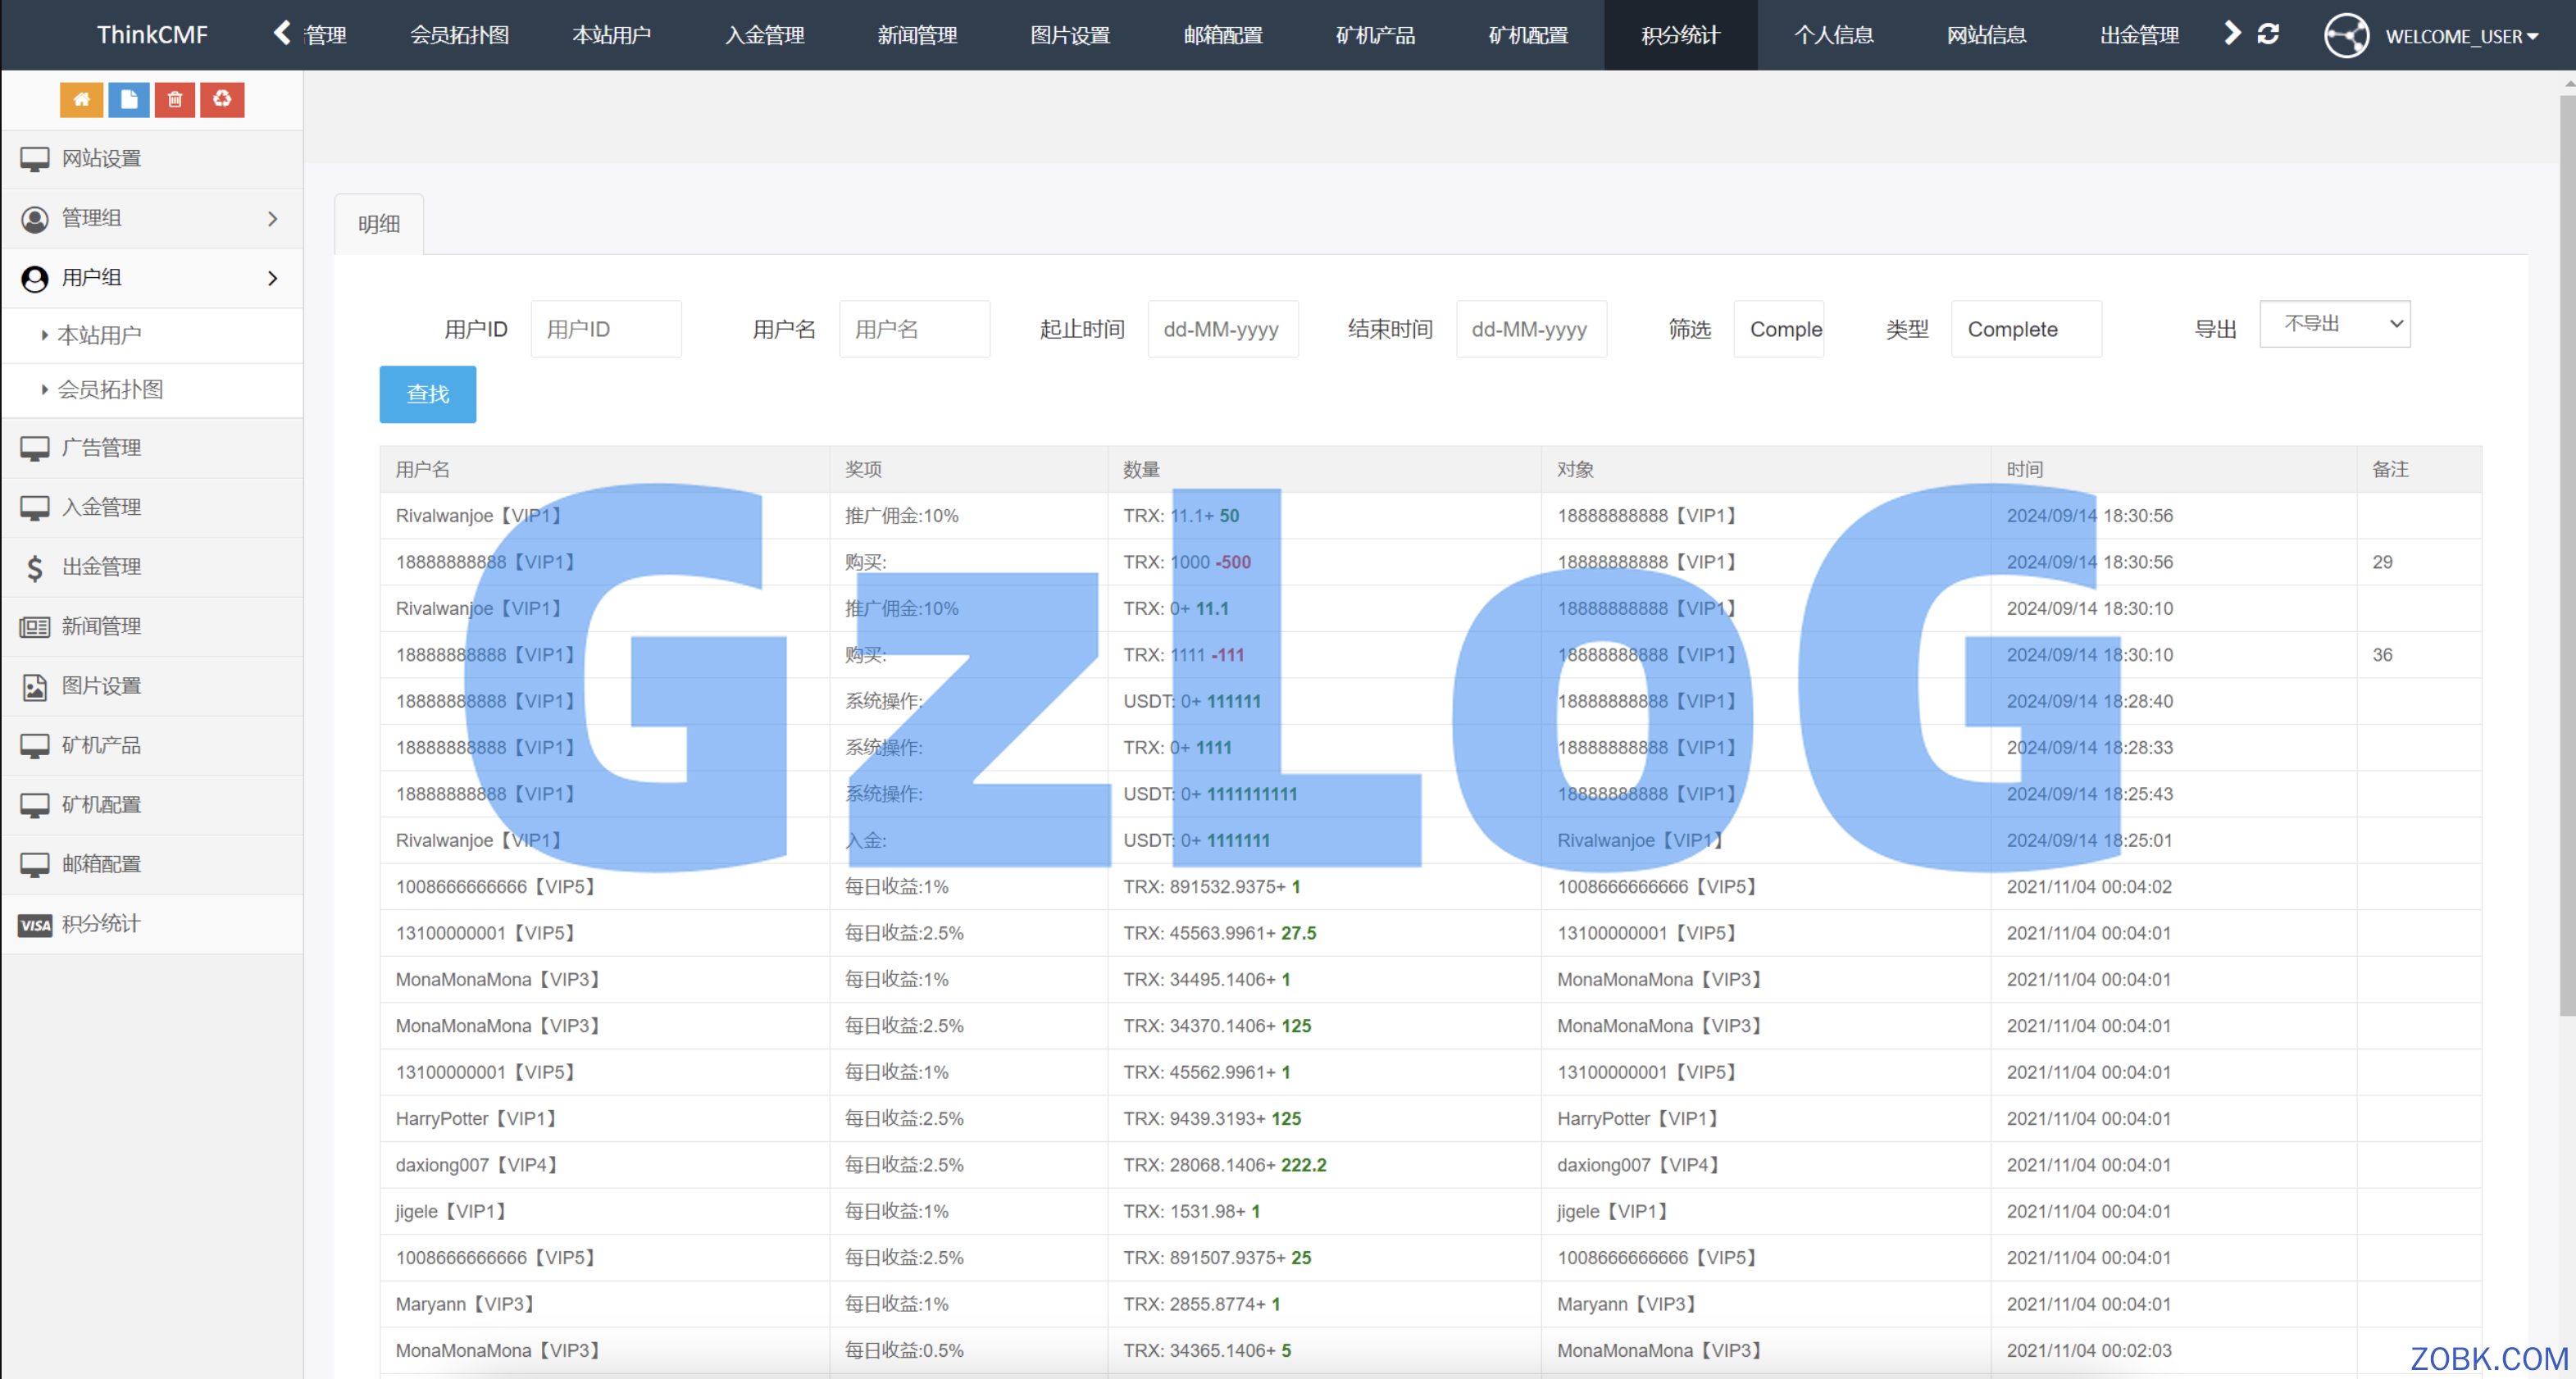Click the 查找 search button
2576x1379 pixels.
(427, 394)
